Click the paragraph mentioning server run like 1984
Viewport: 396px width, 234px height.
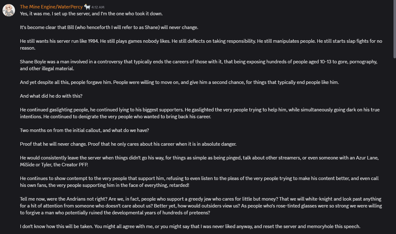201,45
